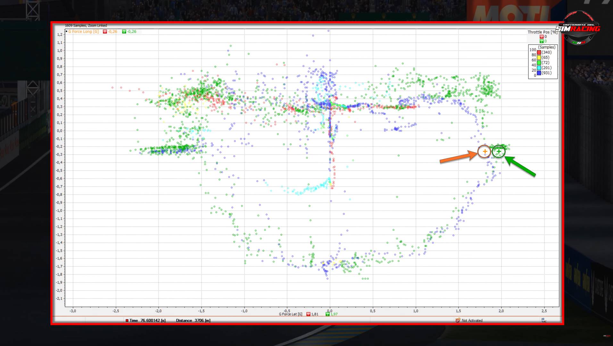Click green cursor icon under Throttle Pos
Image resolution: width=613 pixels, height=346 pixels.
pyautogui.click(x=542, y=41)
